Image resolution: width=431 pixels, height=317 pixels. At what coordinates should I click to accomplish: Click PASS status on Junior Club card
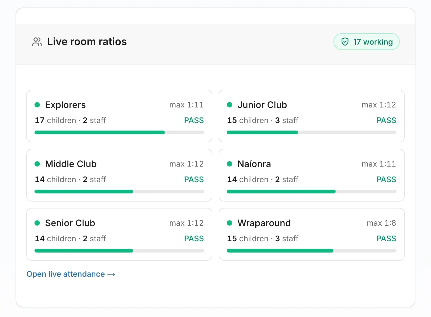point(386,120)
